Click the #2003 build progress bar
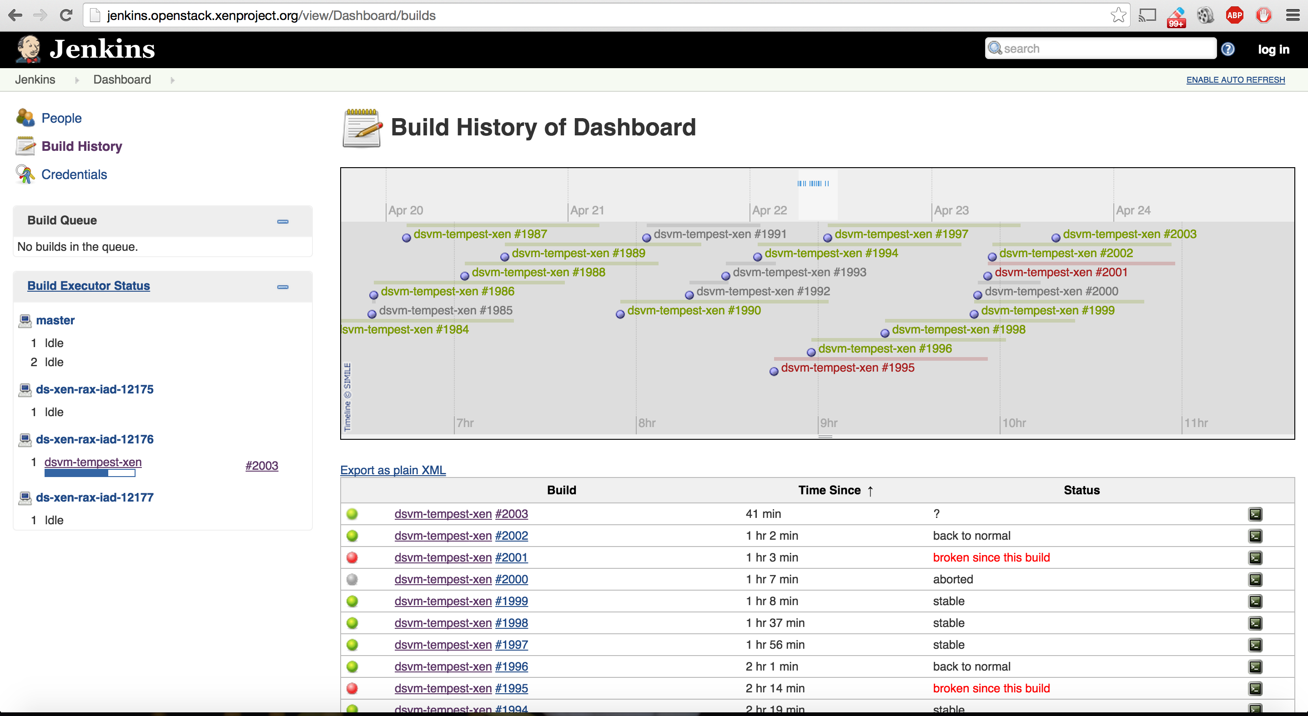 pyautogui.click(x=90, y=473)
